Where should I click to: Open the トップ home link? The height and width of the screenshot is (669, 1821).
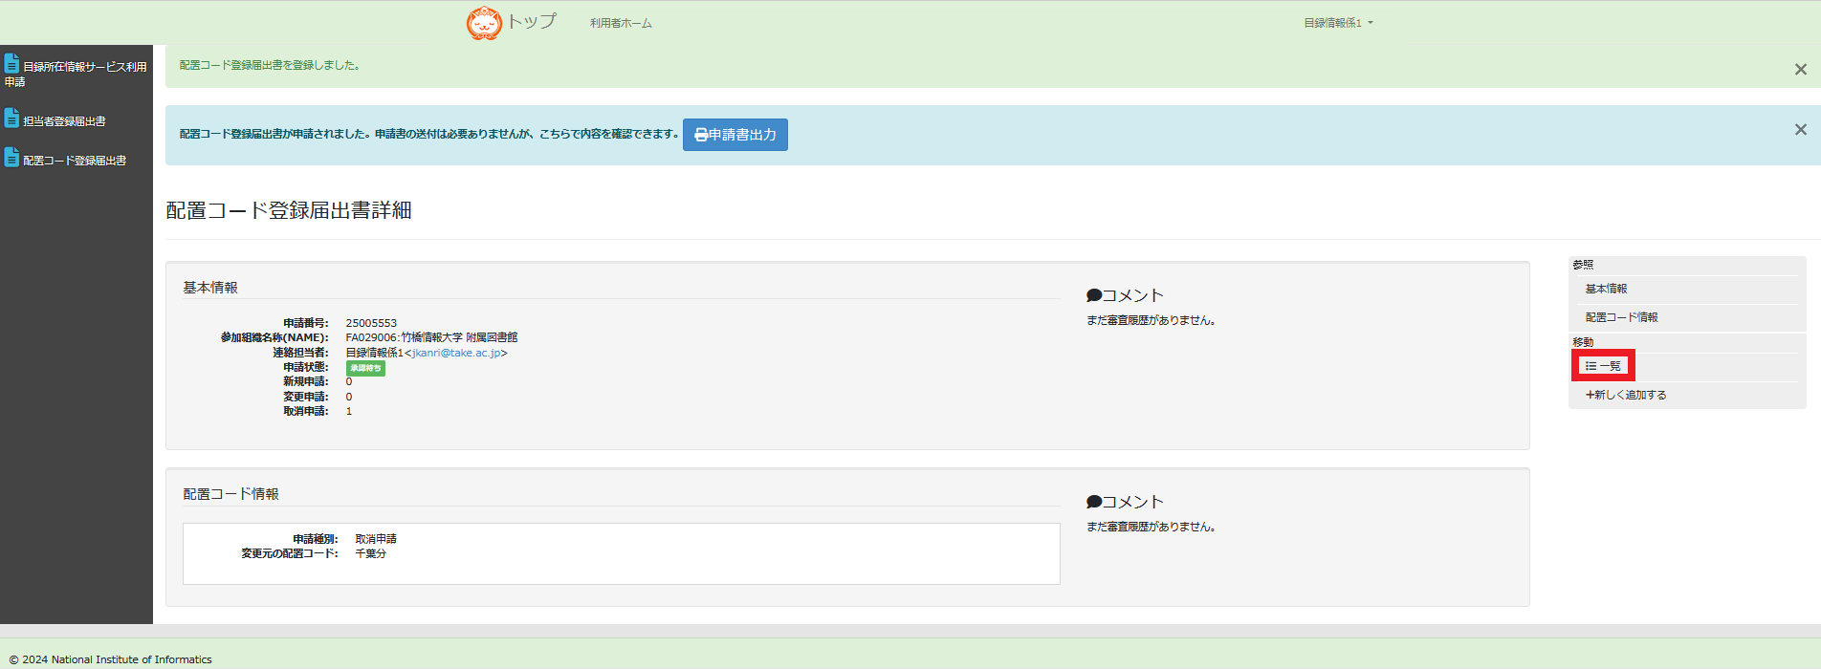[531, 21]
